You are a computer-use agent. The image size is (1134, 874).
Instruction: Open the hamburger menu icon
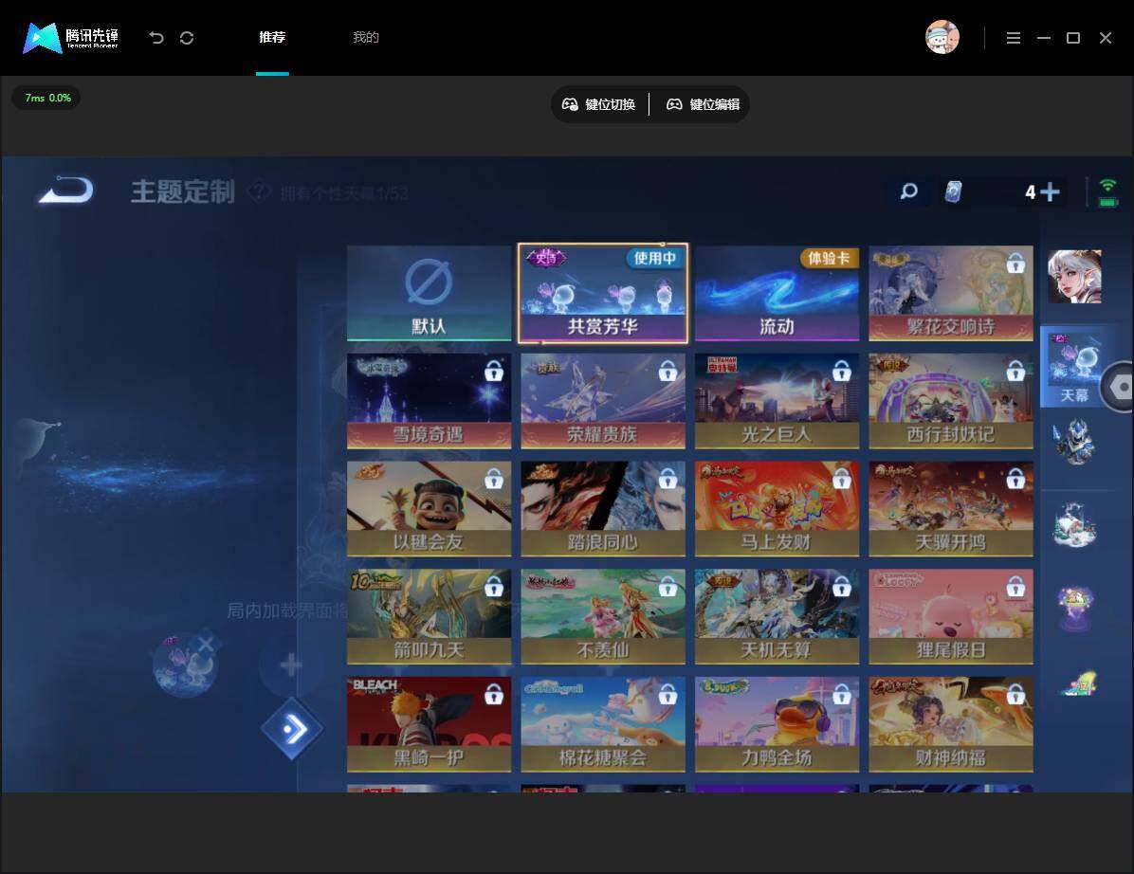[1014, 38]
